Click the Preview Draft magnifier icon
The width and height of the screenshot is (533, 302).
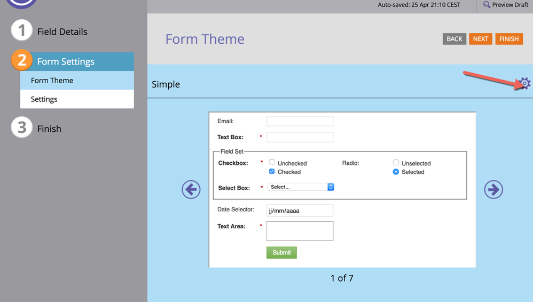pos(487,5)
